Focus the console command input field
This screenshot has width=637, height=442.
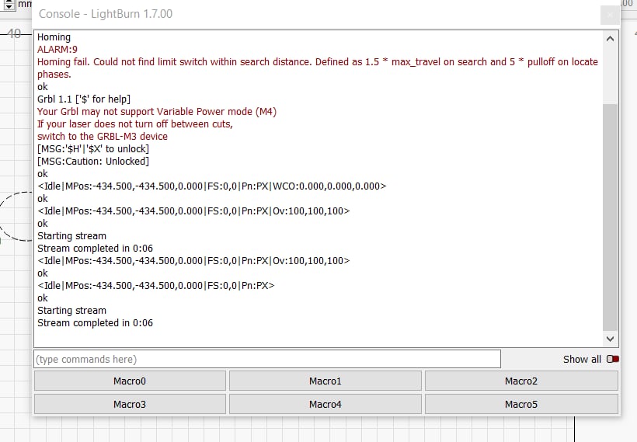266,359
